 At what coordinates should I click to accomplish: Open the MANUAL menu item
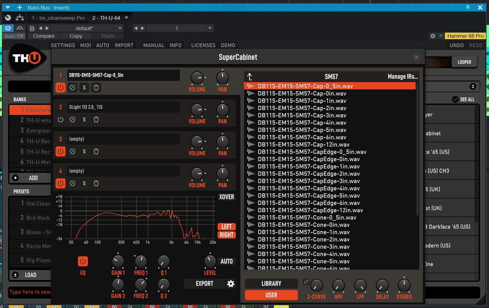154,45
